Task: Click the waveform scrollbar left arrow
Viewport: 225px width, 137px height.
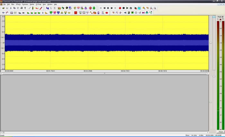Action: pos(1,73)
